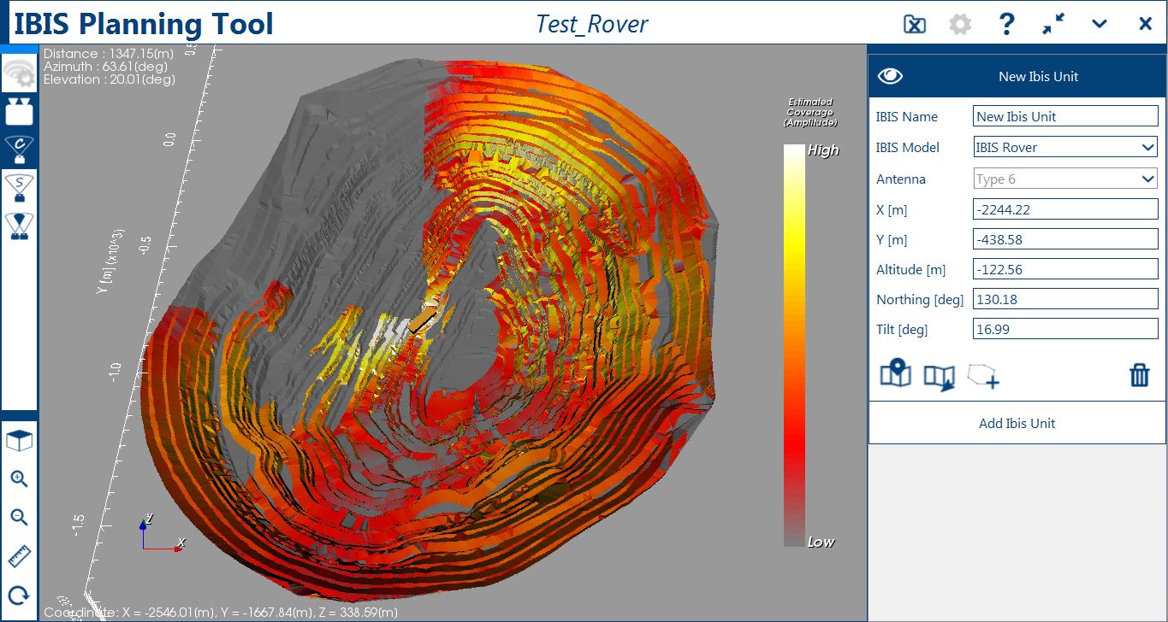Screen dimensions: 1168x622
Task: Select the IBIS unit device icon
Action: 19,111
